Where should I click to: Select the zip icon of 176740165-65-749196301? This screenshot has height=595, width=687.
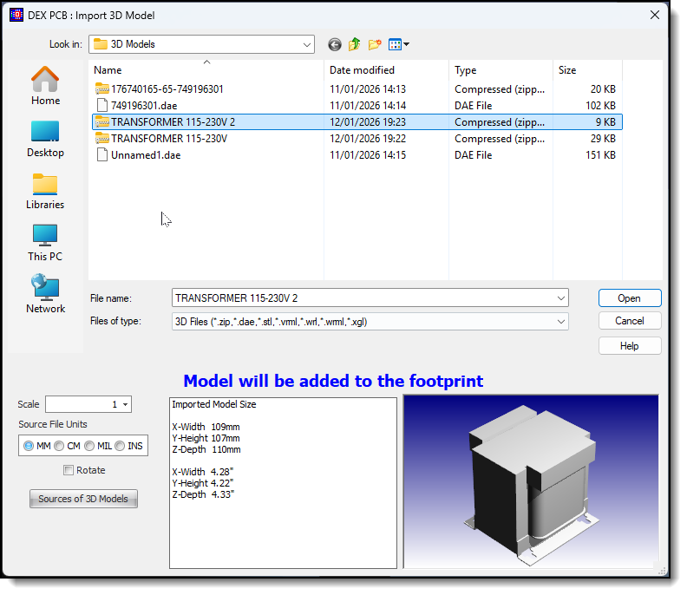click(x=102, y=89)
